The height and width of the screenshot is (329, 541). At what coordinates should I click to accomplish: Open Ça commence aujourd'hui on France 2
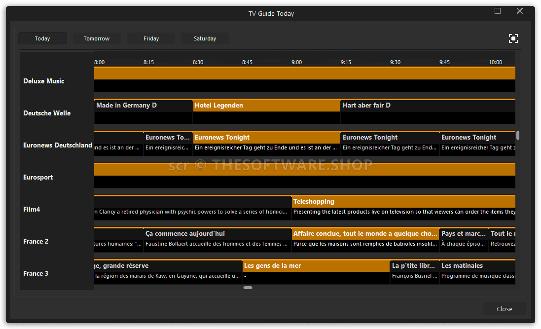(x=217, y=240)
